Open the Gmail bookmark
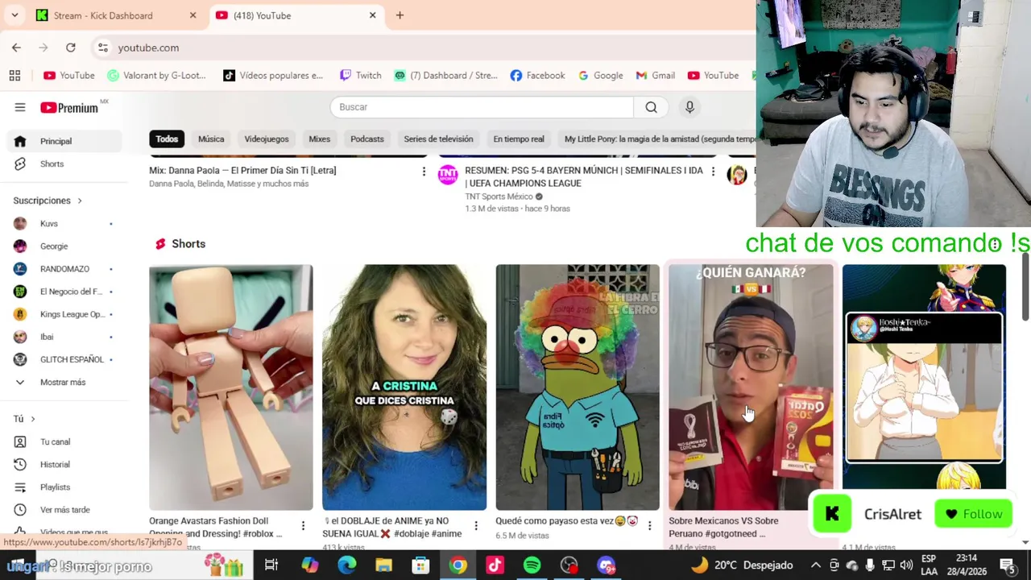The width and height of the screenshot is (1031, 580). click(655, 75)
